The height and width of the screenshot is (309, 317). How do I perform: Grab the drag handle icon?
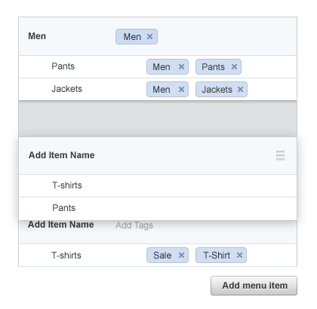pos(280,155)
